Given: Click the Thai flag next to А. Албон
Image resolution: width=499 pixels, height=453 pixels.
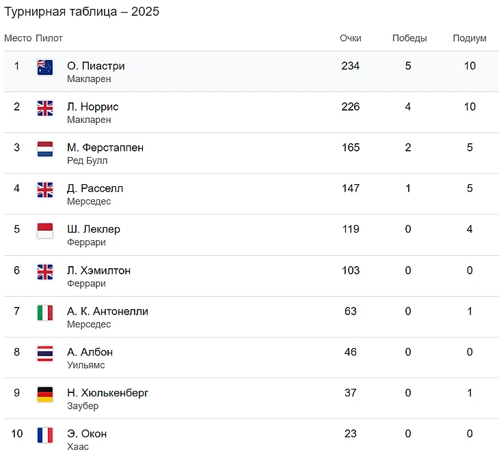Looking at the screenshot, I should [x=45, y=353].
